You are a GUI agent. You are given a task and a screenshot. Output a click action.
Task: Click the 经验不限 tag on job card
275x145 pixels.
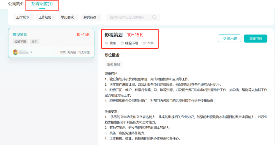click(20, 42)
